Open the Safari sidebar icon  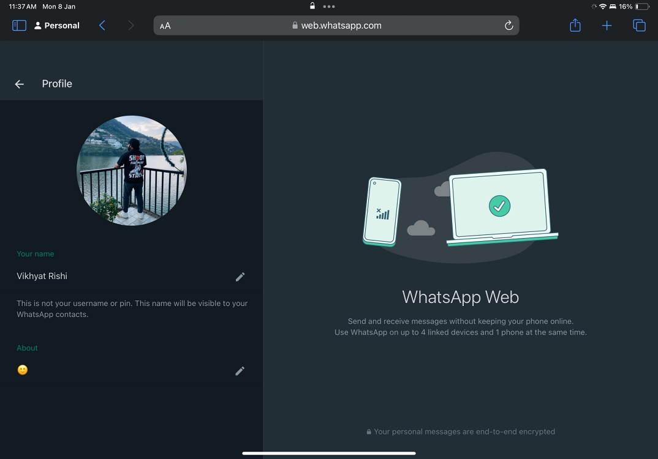(18, 25)
